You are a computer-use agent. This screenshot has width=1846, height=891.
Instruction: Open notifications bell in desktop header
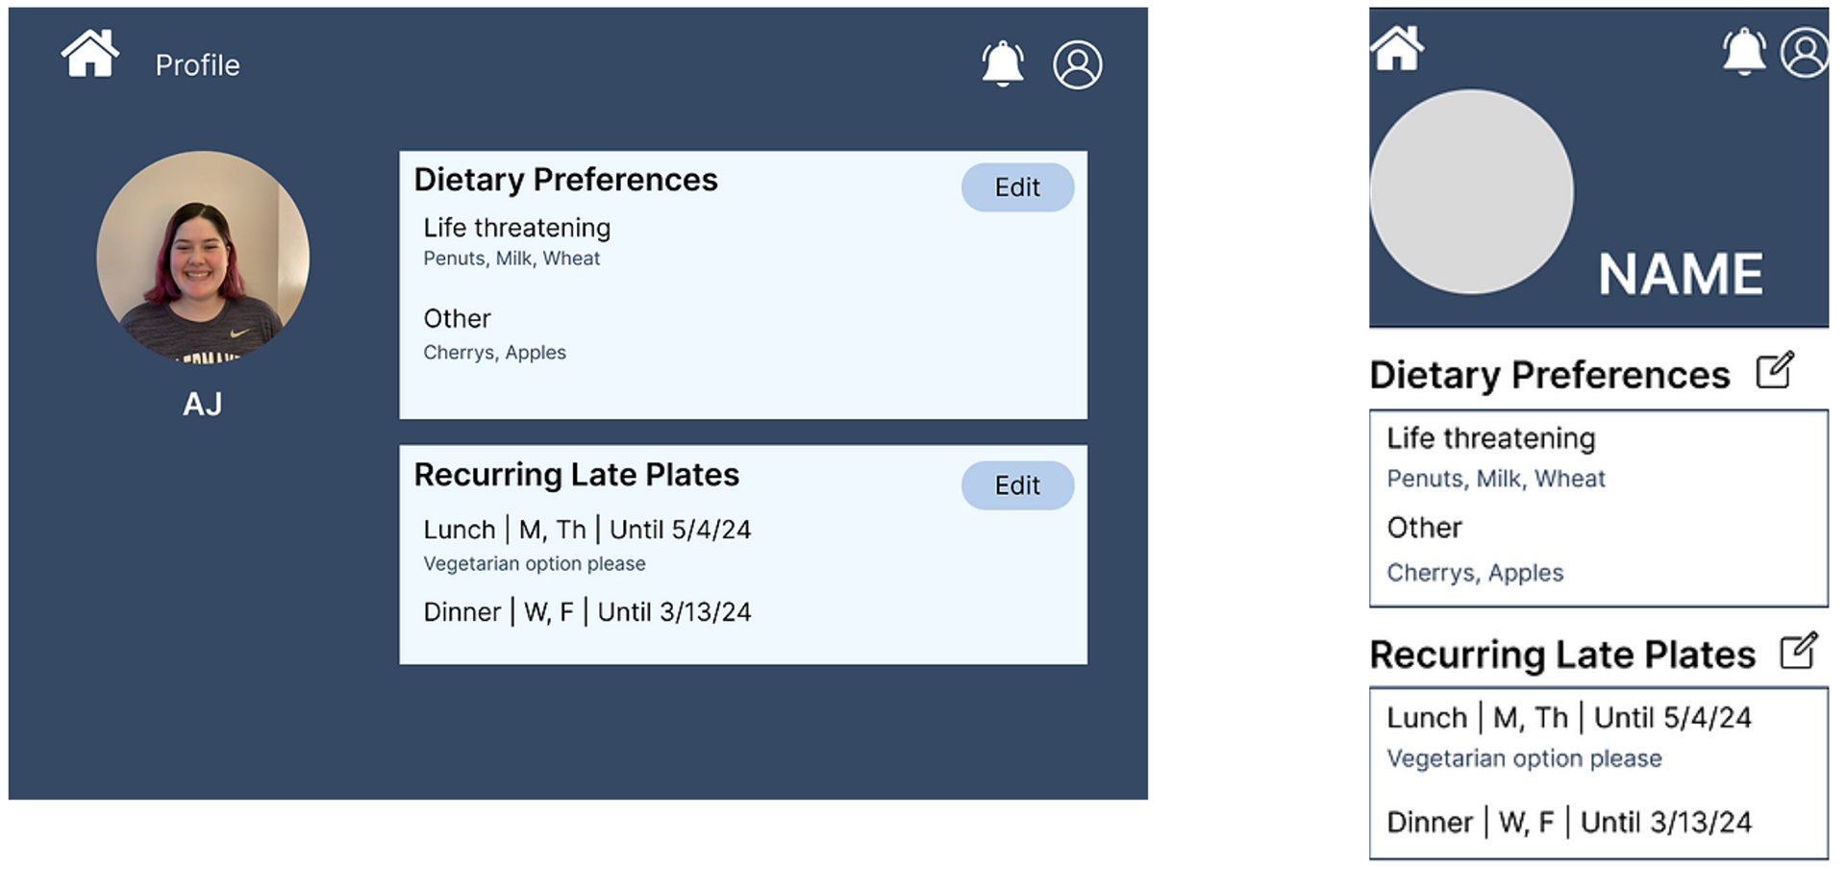(1002, 63)
